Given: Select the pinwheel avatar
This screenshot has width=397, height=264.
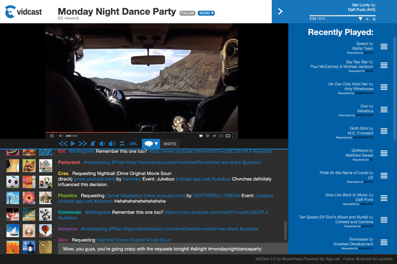Looking at the screenshot, I should tap(13, 198).
